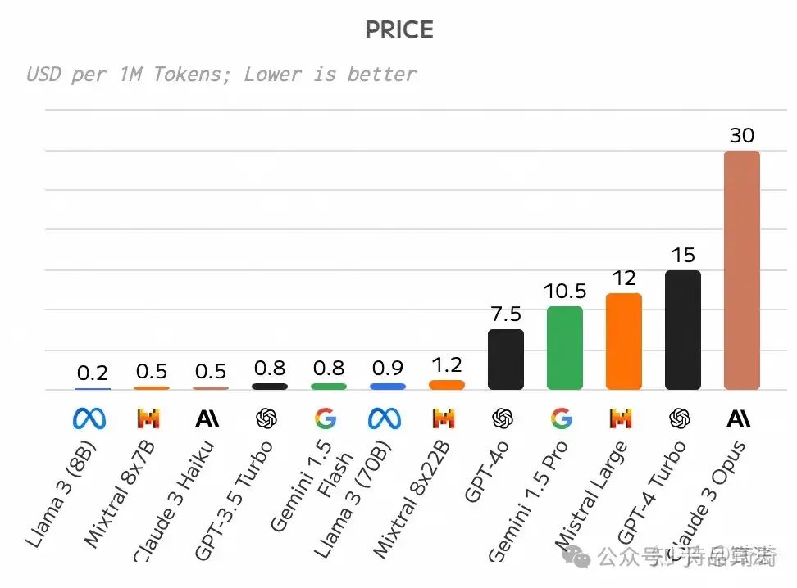This screenshot has width=797, height=588.
Task: Click the "USD per 1M Tokens" subtitle
Action: pos(221,75)
